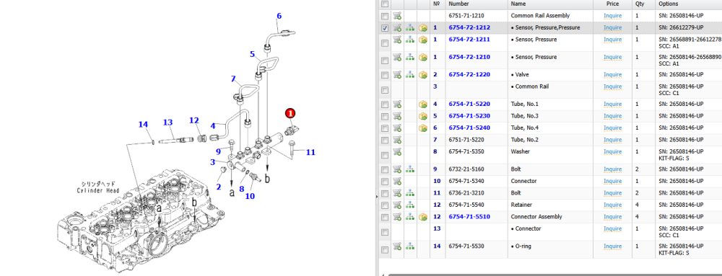Open hierarchy icon for Retainer row

[x=410, y=205]
